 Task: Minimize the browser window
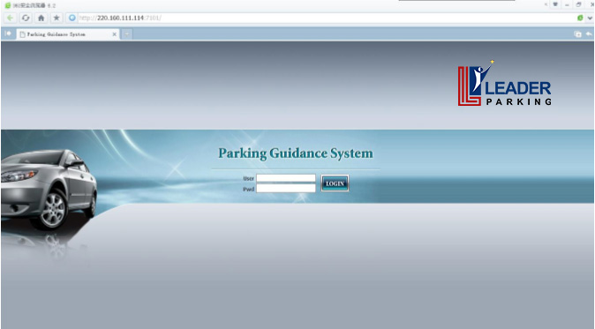[567, 4]
